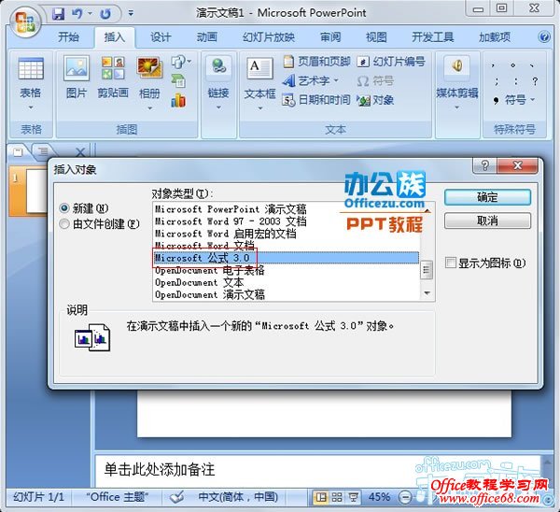
Task: Click the Ω 符号 button in 文本 group
Action: coord(375,80)
